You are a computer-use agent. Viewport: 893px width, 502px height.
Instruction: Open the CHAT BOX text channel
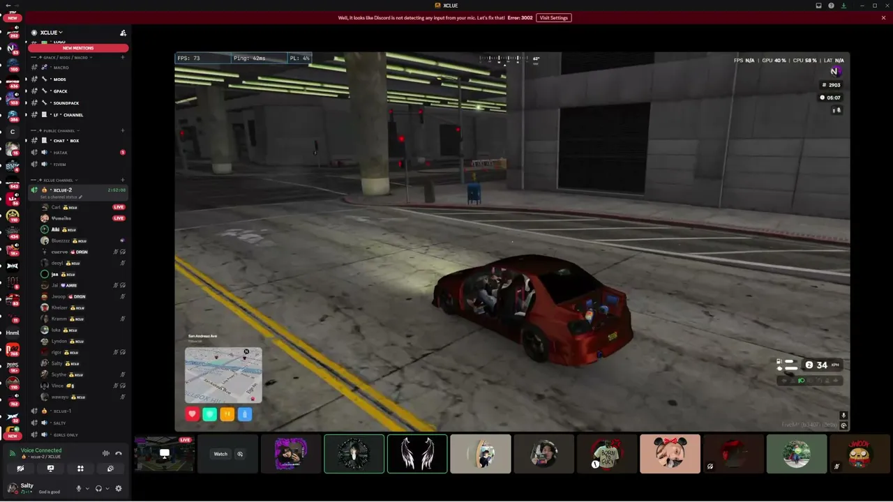pos(78,141)
